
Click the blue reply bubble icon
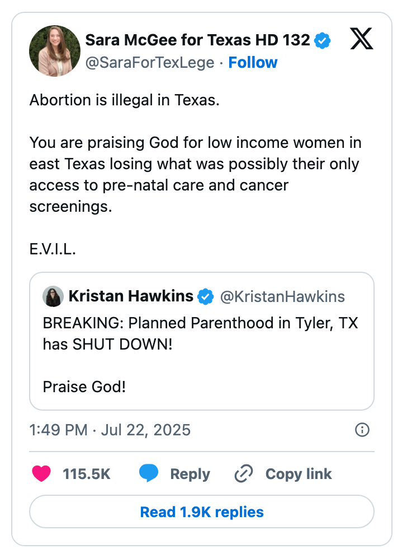pyautogui.click(x=149, y=474)
